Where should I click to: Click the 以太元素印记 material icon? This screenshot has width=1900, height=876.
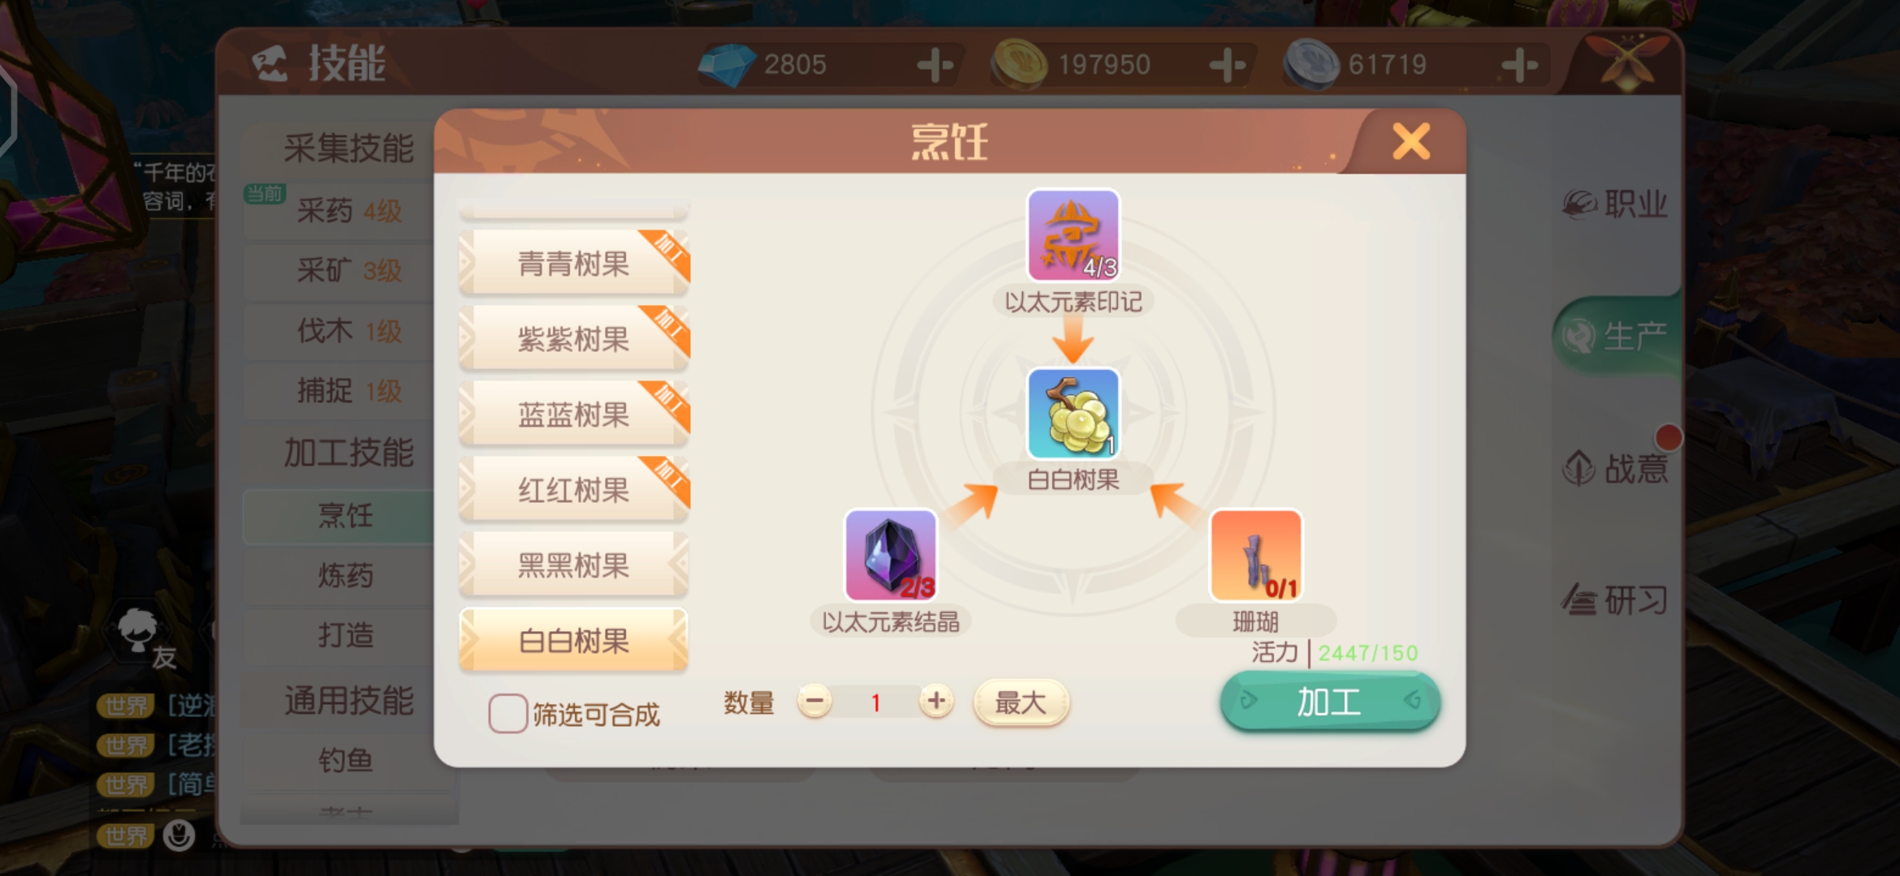click(x=1073, y=236)
